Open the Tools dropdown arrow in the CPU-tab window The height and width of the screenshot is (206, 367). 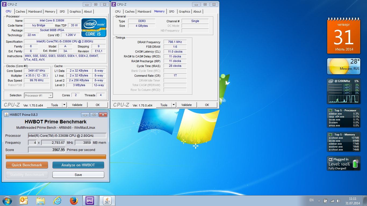click(x=64, y=105)
